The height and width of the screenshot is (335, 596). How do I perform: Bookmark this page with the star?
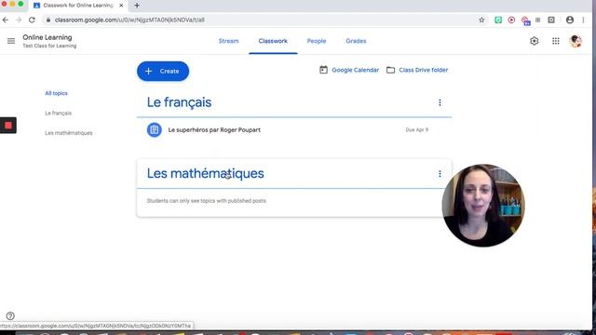click(x=481, y=20)
